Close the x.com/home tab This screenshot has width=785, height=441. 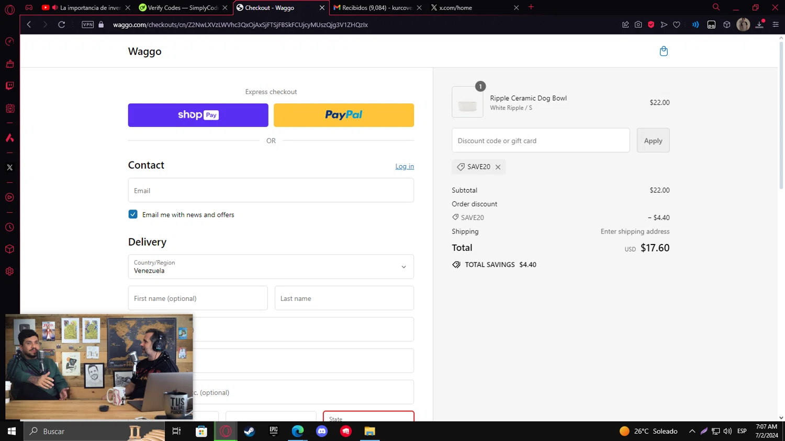(x=516, y=8)
